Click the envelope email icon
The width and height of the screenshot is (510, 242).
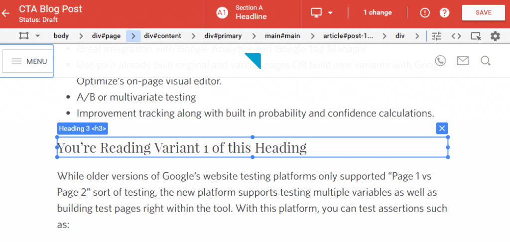click(463, 61)
